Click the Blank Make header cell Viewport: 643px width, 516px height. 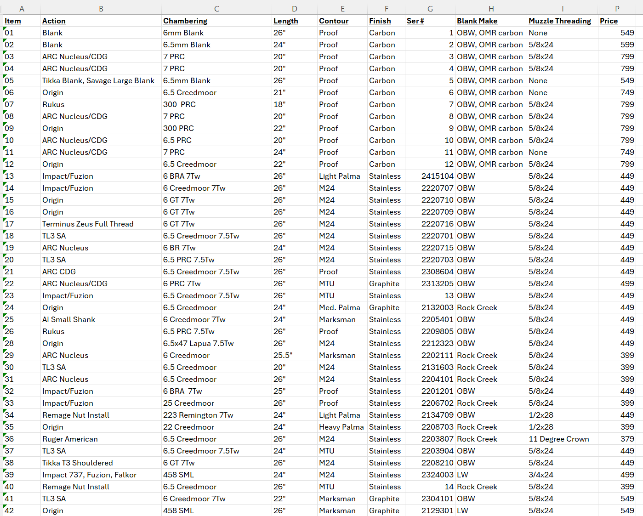tap(491, 21)
